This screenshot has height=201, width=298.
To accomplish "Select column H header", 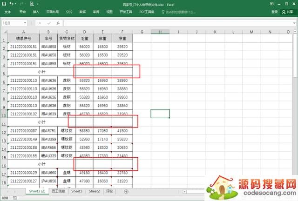I will (x=160, y=32).
